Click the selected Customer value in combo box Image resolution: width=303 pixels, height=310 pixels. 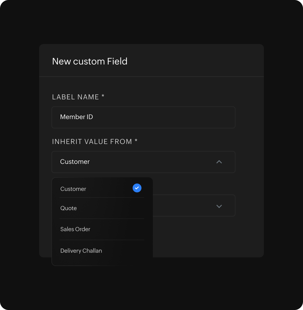(x=75, y=162)
